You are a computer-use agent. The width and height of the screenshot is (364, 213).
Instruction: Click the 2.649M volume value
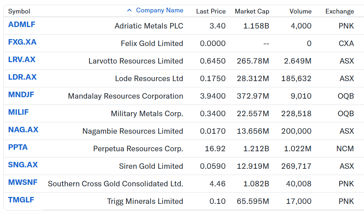pos(297,61)
